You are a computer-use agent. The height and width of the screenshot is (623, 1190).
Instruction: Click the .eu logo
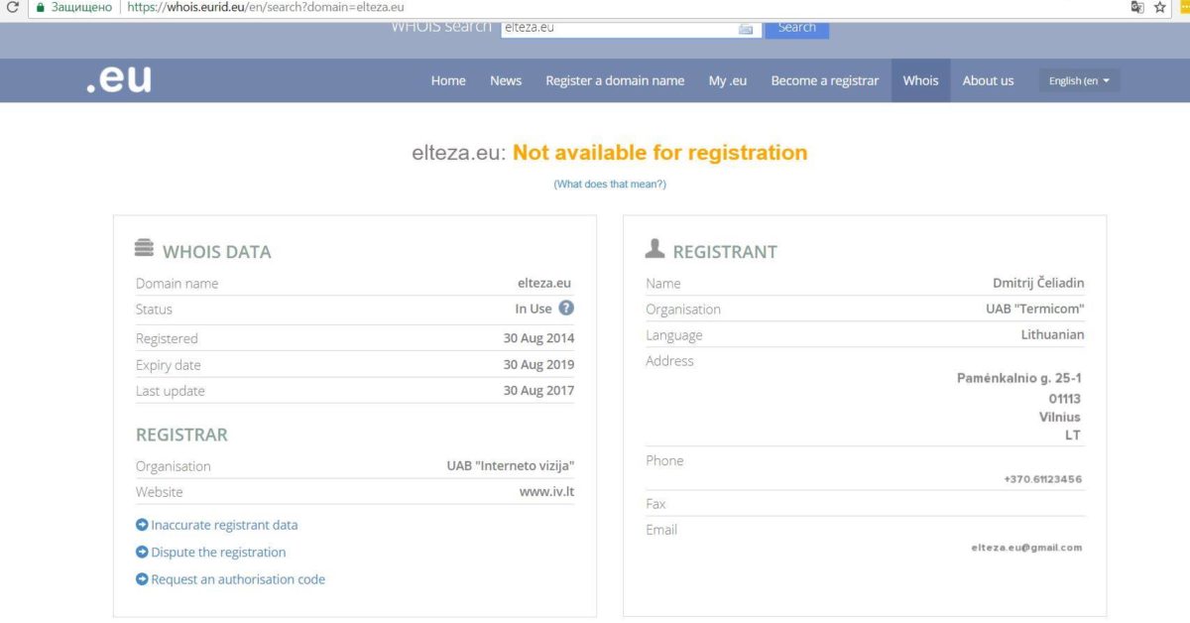119,79
